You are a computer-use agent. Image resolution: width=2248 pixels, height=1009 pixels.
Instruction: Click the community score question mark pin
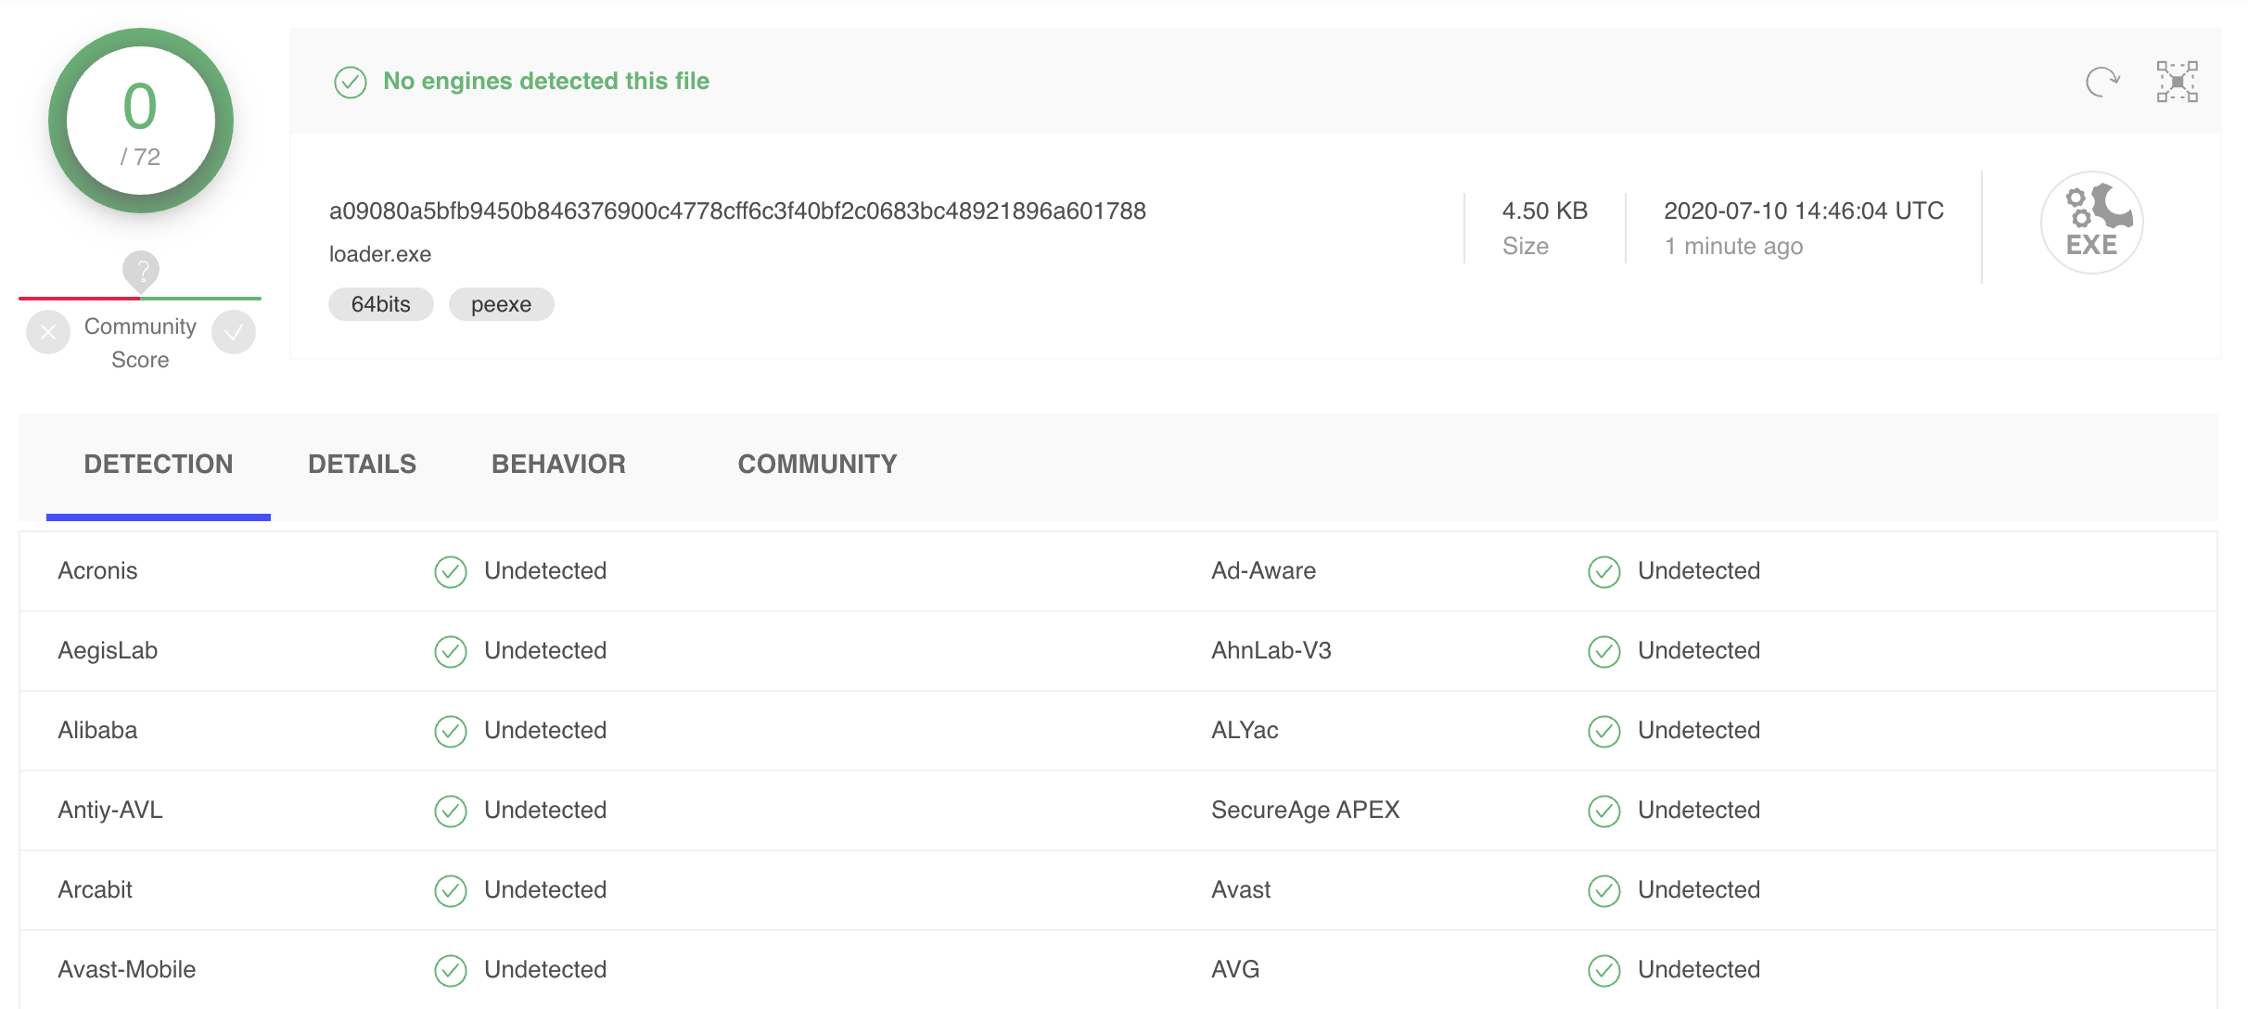click(x=141, y=271)
